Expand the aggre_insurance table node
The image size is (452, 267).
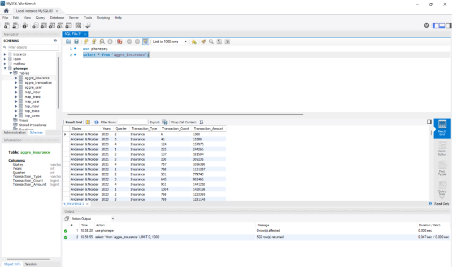[16, 78]
